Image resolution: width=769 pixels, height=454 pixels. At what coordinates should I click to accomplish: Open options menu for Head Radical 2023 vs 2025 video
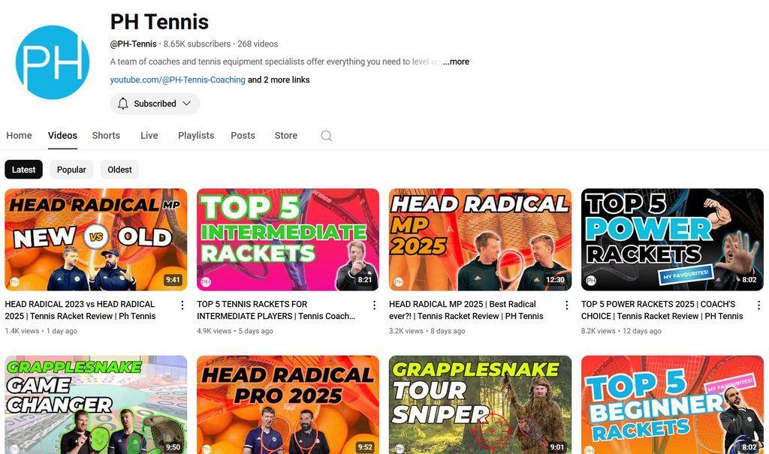pos(182,305)
